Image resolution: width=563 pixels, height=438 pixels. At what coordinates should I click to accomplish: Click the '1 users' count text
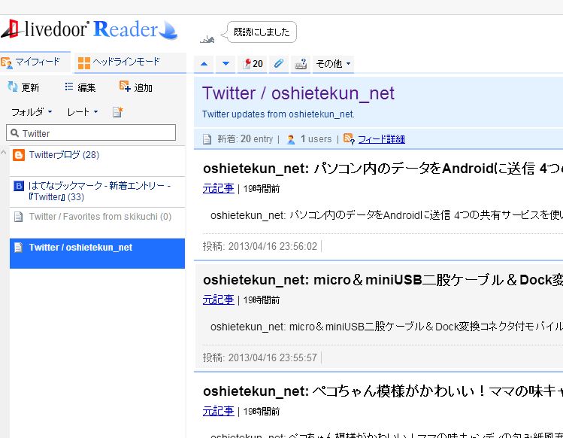(316, 138)
